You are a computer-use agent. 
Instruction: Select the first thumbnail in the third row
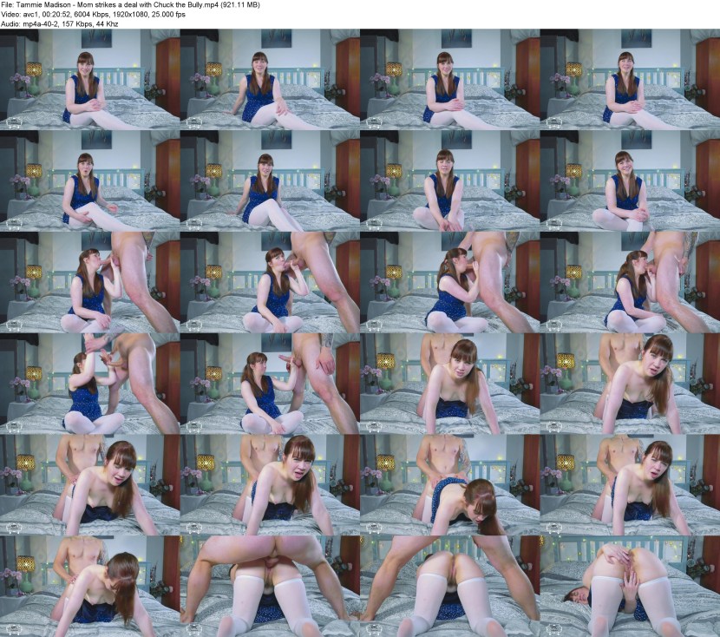tap(90, 282)
